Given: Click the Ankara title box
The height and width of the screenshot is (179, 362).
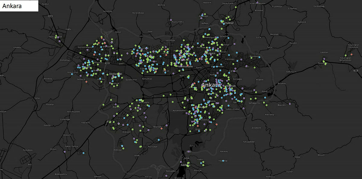Looking at the screenshot, I should (19, 6).
